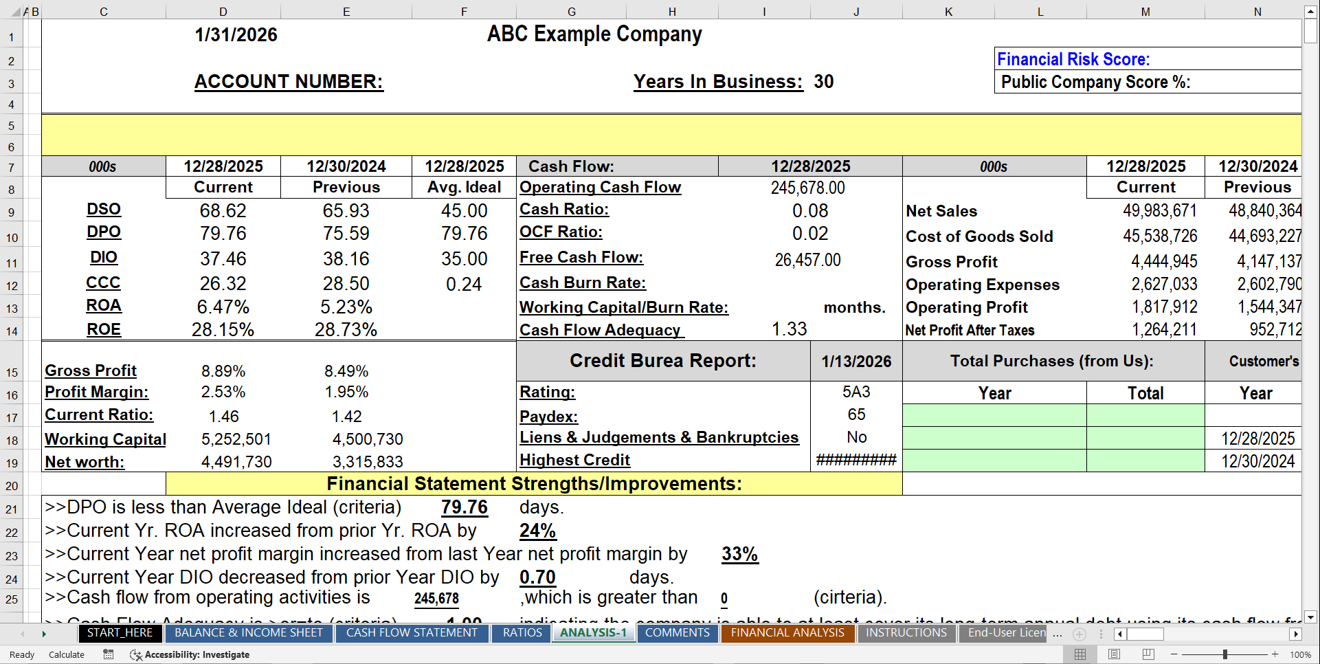Click the ########## Highest Credit value cell
Viewport: 1320px width, 664px height.
856,460
